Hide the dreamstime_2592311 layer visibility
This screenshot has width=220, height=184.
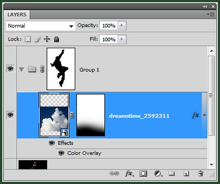[x=10, y=115]
